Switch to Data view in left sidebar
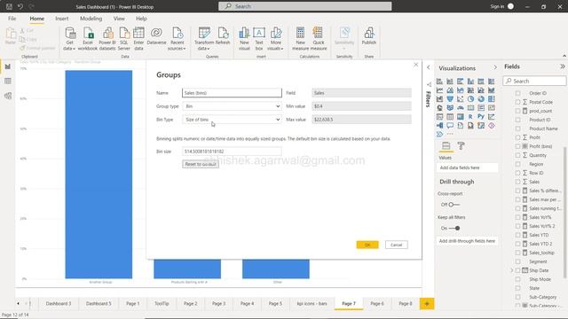 click(8, 81)
